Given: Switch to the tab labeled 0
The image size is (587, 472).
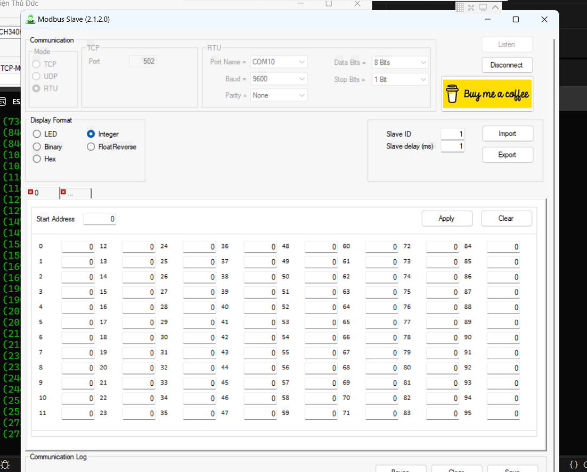Looking at the screenshot, I should 43,193.
